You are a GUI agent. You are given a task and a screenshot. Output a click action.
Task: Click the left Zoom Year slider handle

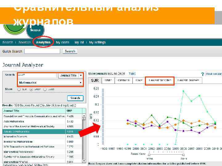(149, 154)
